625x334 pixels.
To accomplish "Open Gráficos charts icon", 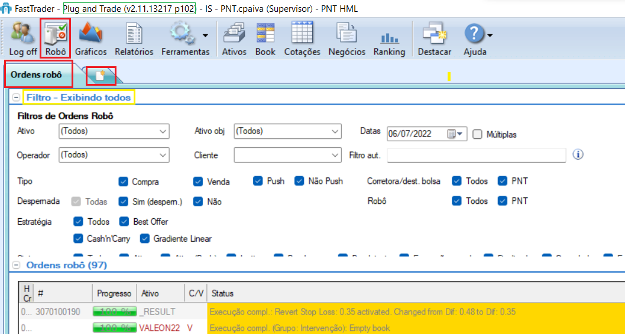I will click(x=90, y=39).
